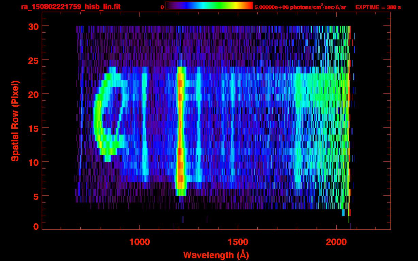The image size is (418, 261).
Task: Click the EXPTIME = 360 s label
Action: [378, 7]
